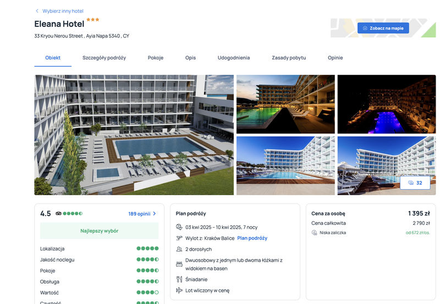Click the cutlery icon beside Śniadanie
The image size is (440, 304).
pos(179,279)
